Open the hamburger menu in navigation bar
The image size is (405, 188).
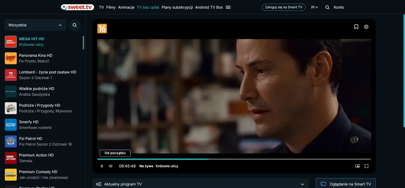pos(228,7)
